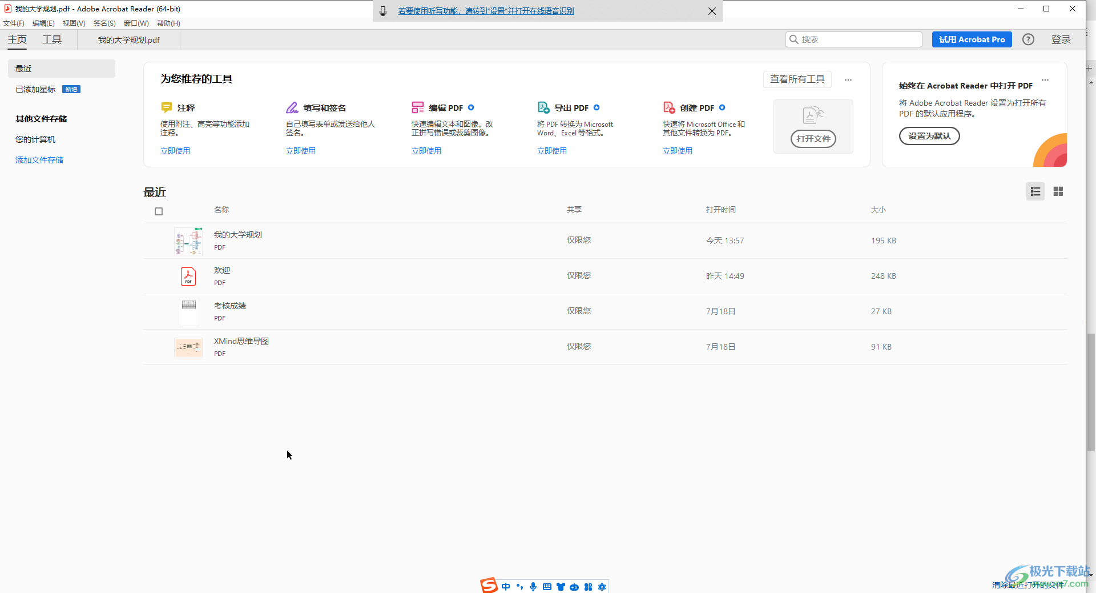
Task: Open the XMind思维导图 thumbnail
Action: pyautogui.click(x=188, y=347)
